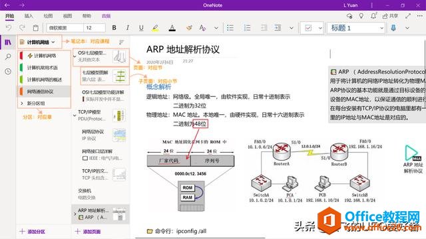Image resolution: width=426 pixels, height=239 pixels.
Task: Expand the ARP 地址解析 page chevron
Action: 75,214
